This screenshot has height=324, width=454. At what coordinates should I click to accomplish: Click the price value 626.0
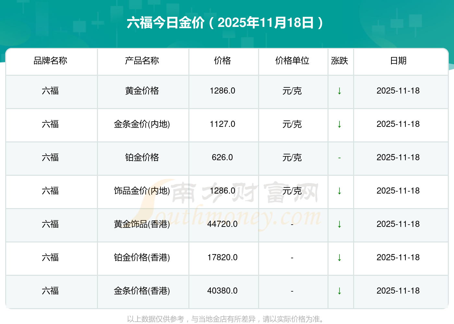pos(222,157)
